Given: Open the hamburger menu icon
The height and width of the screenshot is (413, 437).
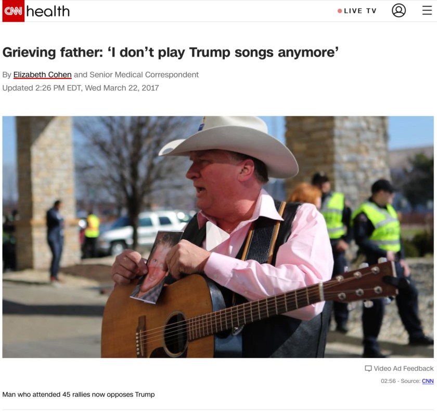Looking at the screenshot, I should pos(427,10).
